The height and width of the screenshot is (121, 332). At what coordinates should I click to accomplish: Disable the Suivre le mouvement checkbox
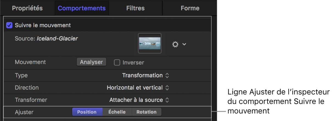point(9,25)
